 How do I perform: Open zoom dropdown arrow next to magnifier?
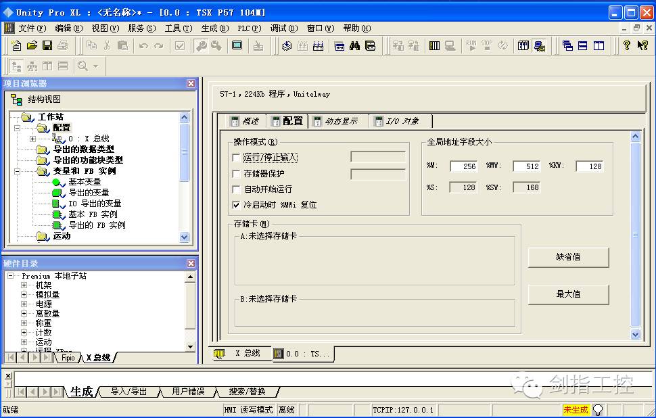pos(96,66)
